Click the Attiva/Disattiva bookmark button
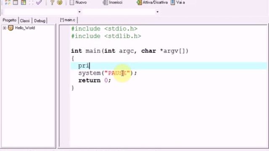Image resolution: width=269 pixels, height=151 pixels. [152, 3]
